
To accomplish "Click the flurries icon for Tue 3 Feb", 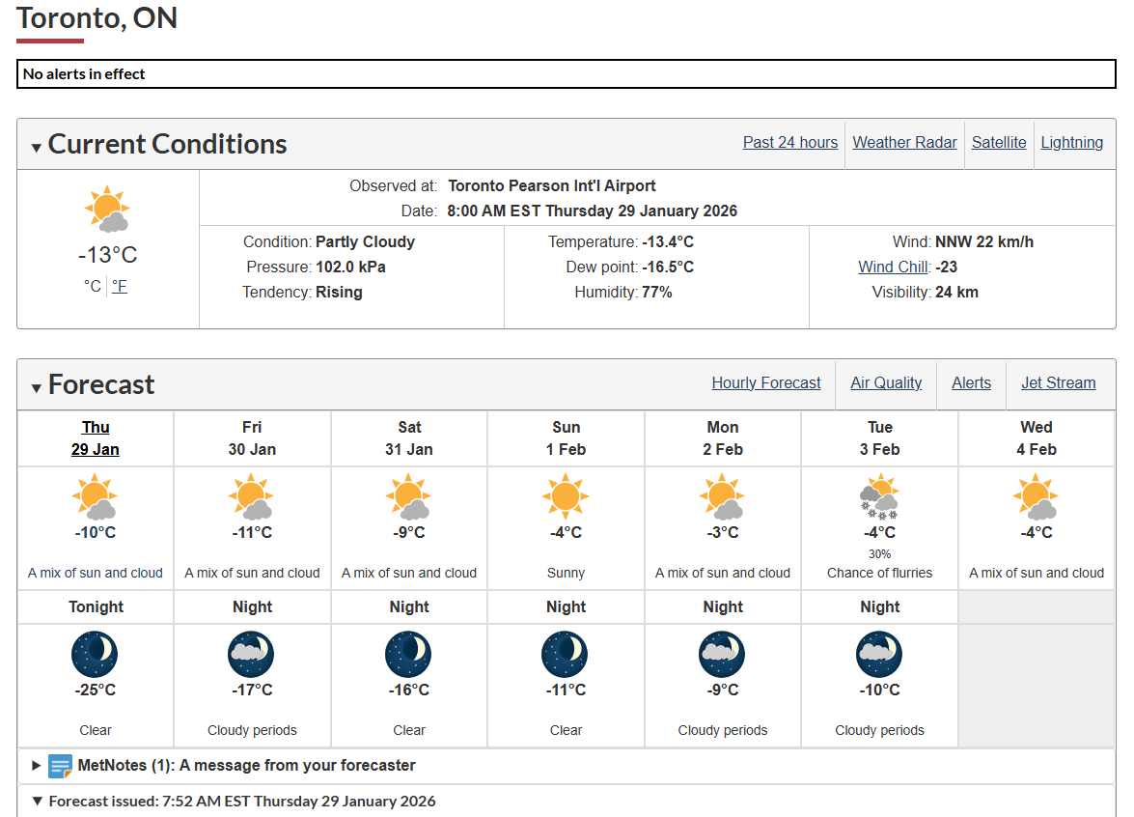I will tap(879, 496).
